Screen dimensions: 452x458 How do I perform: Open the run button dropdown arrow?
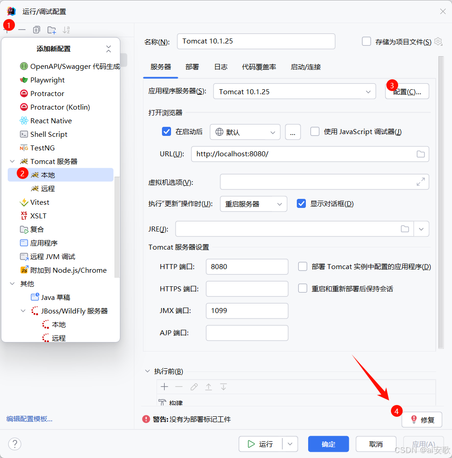click(x=290, y=444)
